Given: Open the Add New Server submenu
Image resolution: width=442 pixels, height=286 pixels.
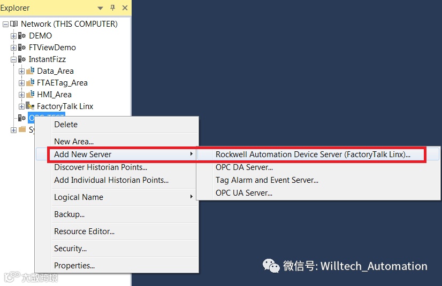Looking at the screenshot, I should click(x=117, y=154).
